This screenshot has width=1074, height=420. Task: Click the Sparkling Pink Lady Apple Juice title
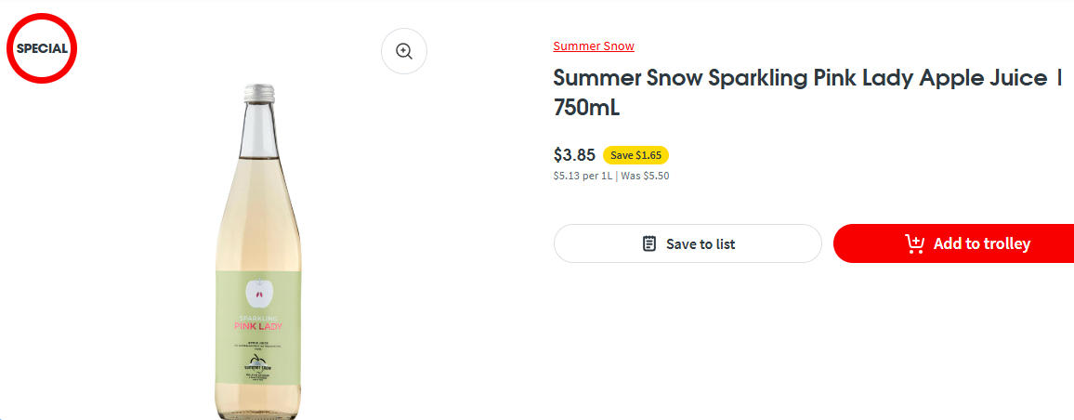[x=799, y=78]
